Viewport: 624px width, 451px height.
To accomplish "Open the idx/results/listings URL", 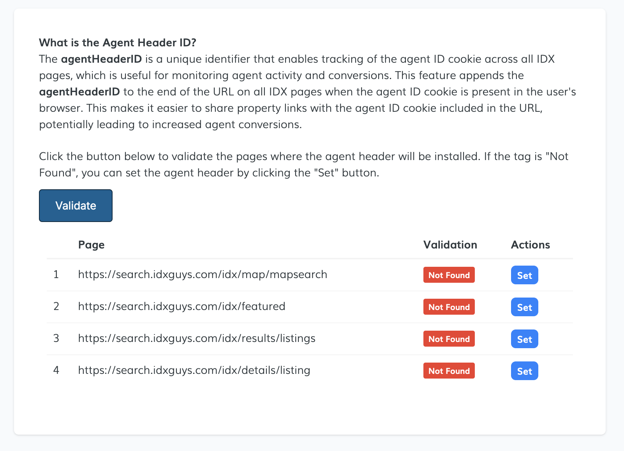I will tap(197, 338).
